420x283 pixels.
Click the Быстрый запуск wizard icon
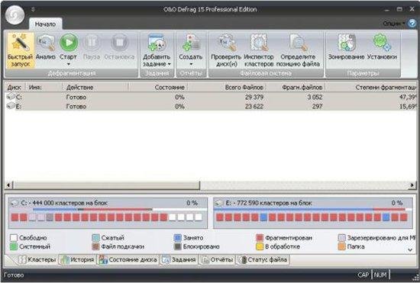21,42
